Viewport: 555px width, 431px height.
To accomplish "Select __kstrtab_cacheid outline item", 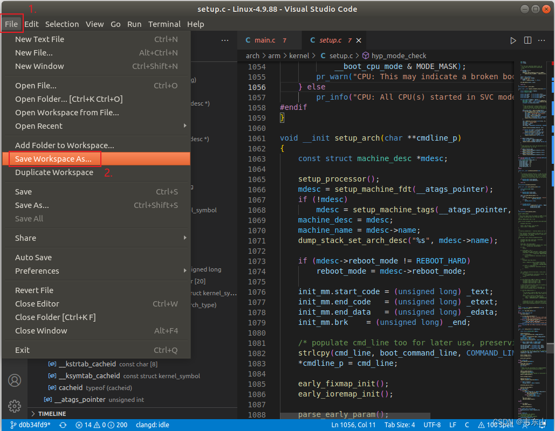I will [132, 364].
